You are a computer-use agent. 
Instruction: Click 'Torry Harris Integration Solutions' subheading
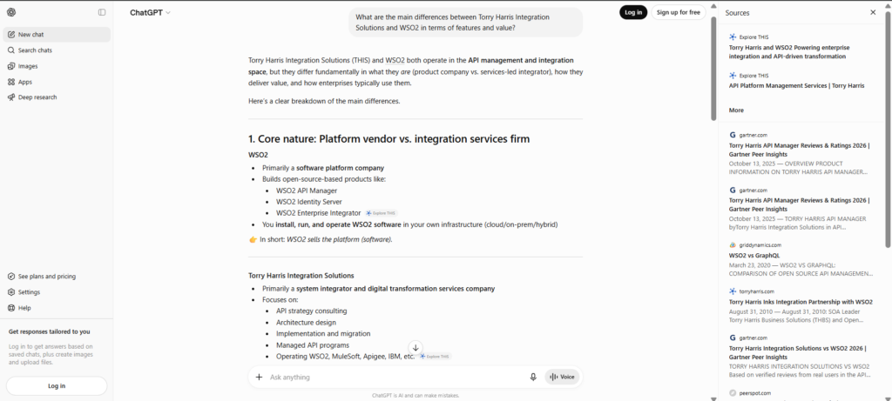(301, 276)
